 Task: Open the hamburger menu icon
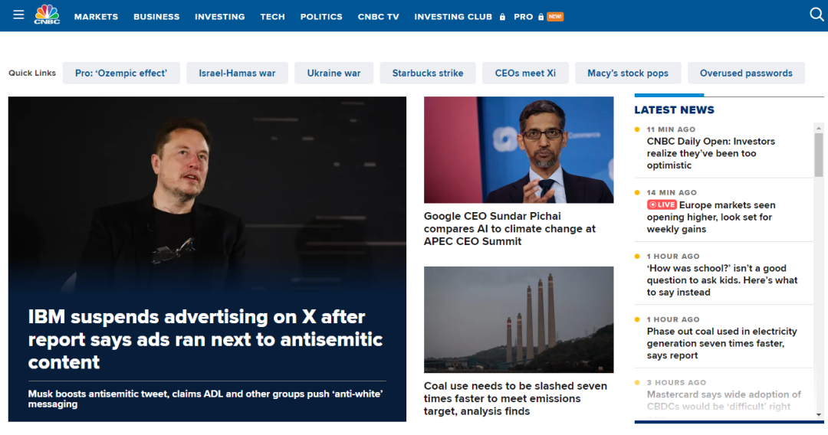(18, 15)
